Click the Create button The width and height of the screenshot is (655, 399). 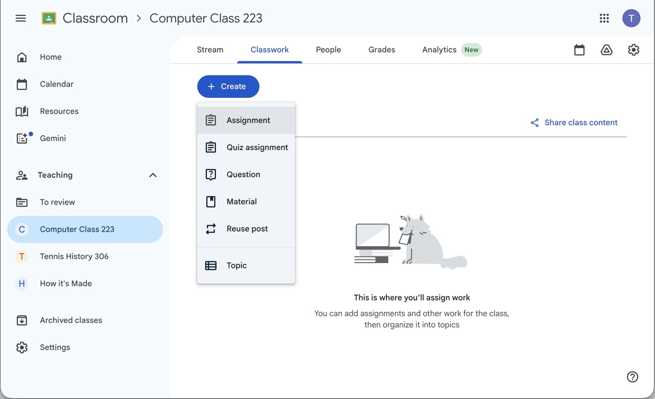228,86
